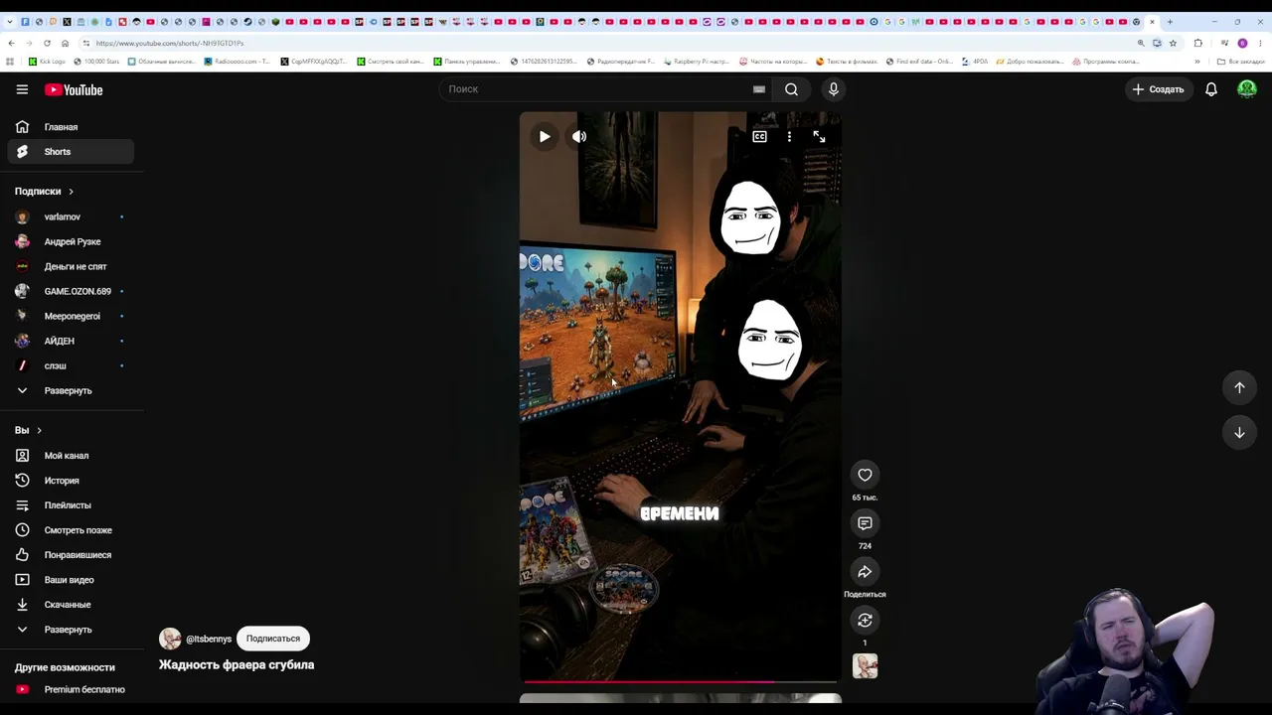Go to the YouTube home logo
This screenshot has height=715, width=1272.
point(74,89)
